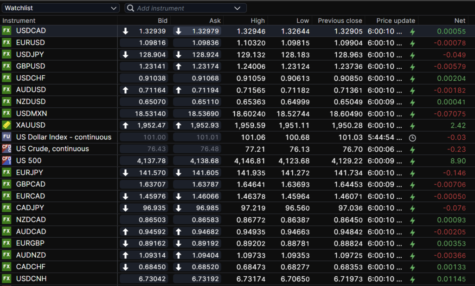Click the FX icon beside USDCAD
Image resolution: width=475 pixels, height=286 pixels.
coord(6,31)
